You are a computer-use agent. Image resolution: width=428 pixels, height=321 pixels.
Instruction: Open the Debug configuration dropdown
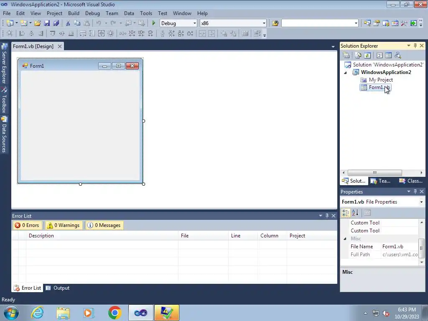point(195,23)
